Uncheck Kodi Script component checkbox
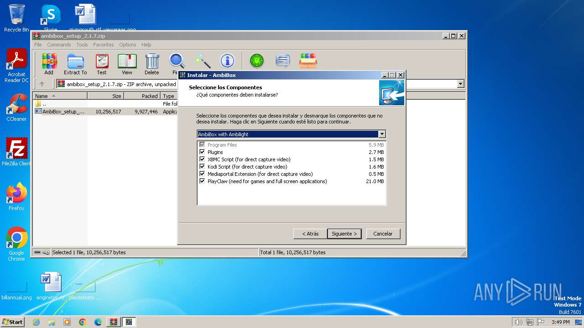This screenshot has width=584, height=328. tap(202, 167)
